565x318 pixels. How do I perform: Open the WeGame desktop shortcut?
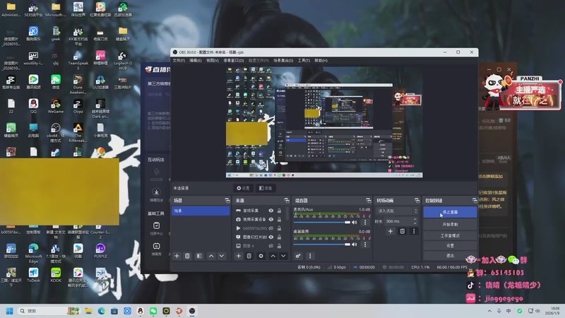pos(56,106)
